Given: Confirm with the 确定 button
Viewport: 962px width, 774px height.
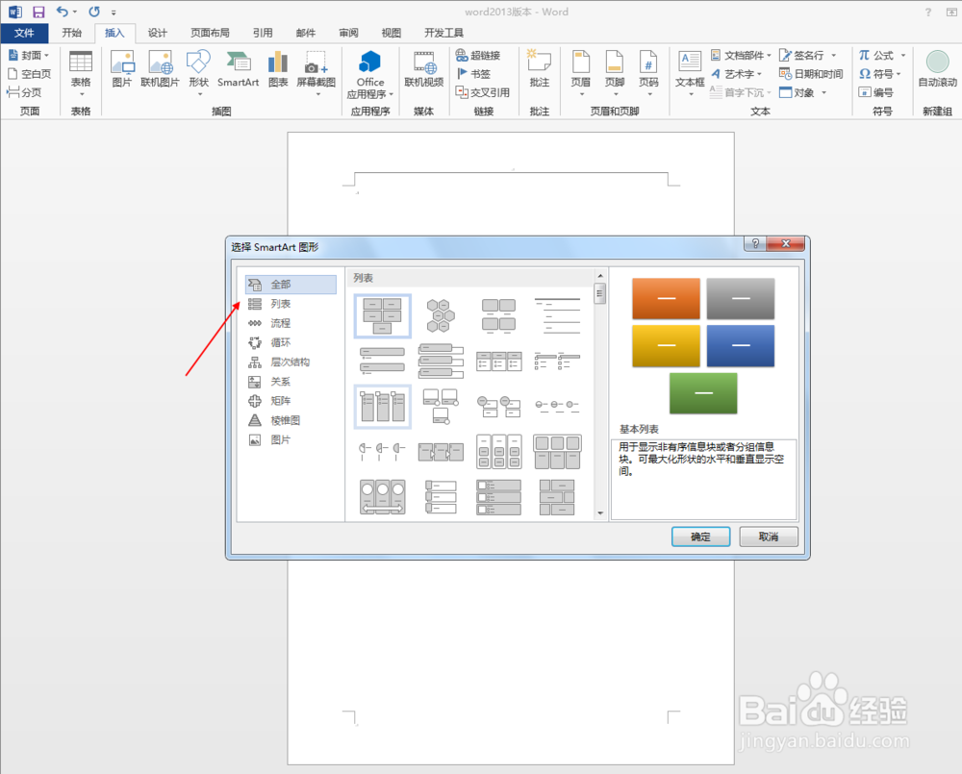Looking at the screenshot, I should (700, 537).
